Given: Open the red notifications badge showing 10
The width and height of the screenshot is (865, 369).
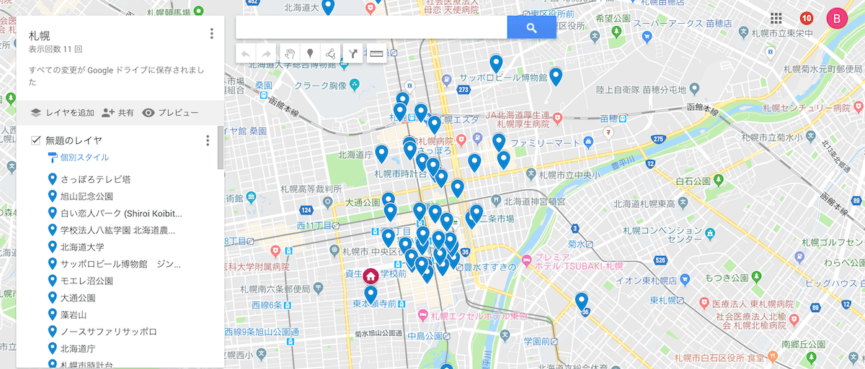Looking at the screenshot, I should [807, 19].
